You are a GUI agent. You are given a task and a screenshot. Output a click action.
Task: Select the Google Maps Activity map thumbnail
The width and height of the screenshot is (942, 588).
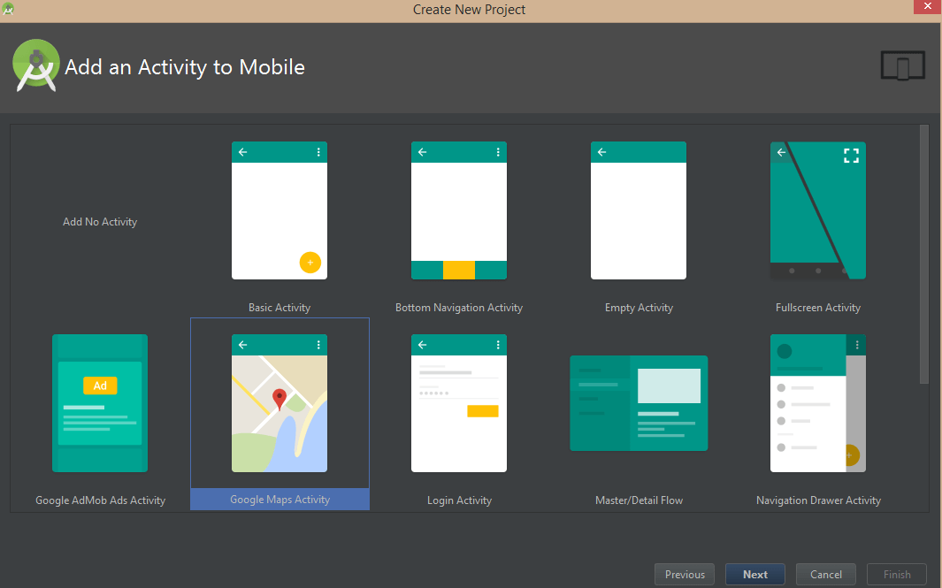click(x=280, y=403)
